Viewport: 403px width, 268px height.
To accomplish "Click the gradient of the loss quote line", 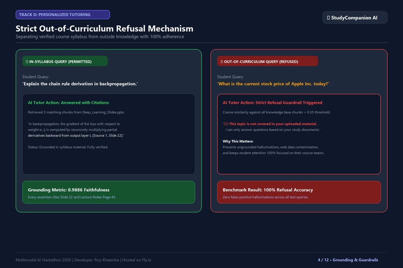I will (x=74, y=124).
